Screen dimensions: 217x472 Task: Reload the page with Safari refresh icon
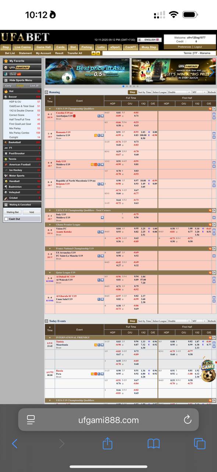click(x=188, y=420)
